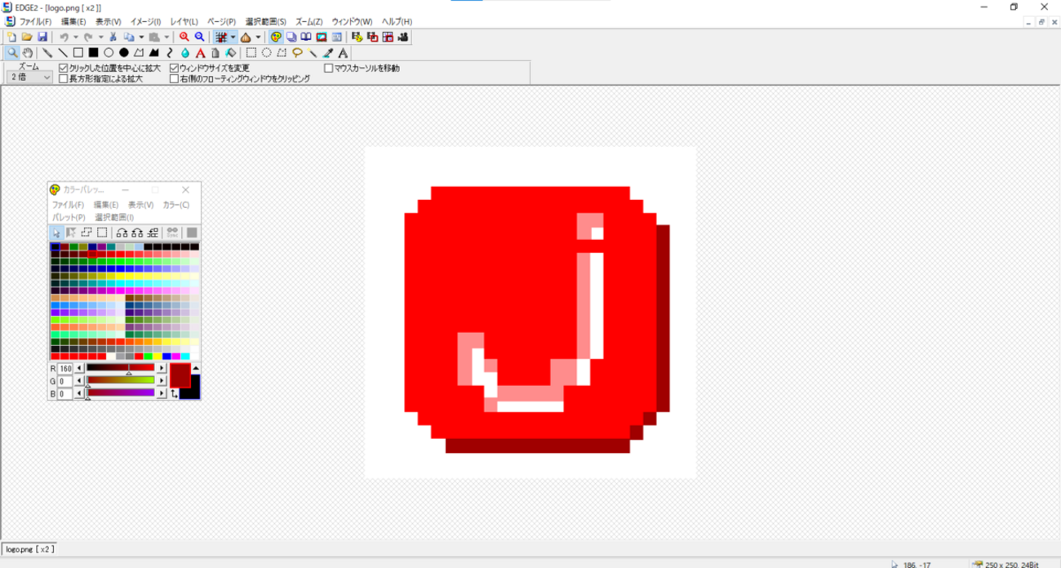Click the Zoom in magnifier icon
The image size is (1061, 568).
pyautogui.click(x=184, y=37)
